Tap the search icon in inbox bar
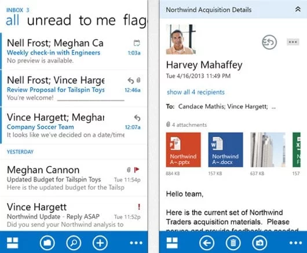Screen dimensions: 307x253 point(74,243)
